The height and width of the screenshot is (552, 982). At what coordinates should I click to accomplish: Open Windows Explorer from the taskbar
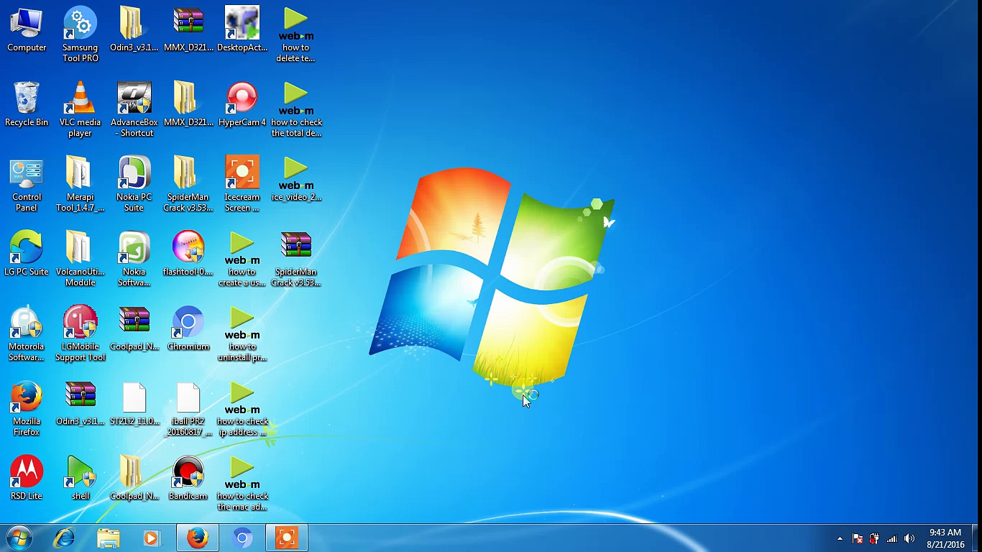coord(109,538)
